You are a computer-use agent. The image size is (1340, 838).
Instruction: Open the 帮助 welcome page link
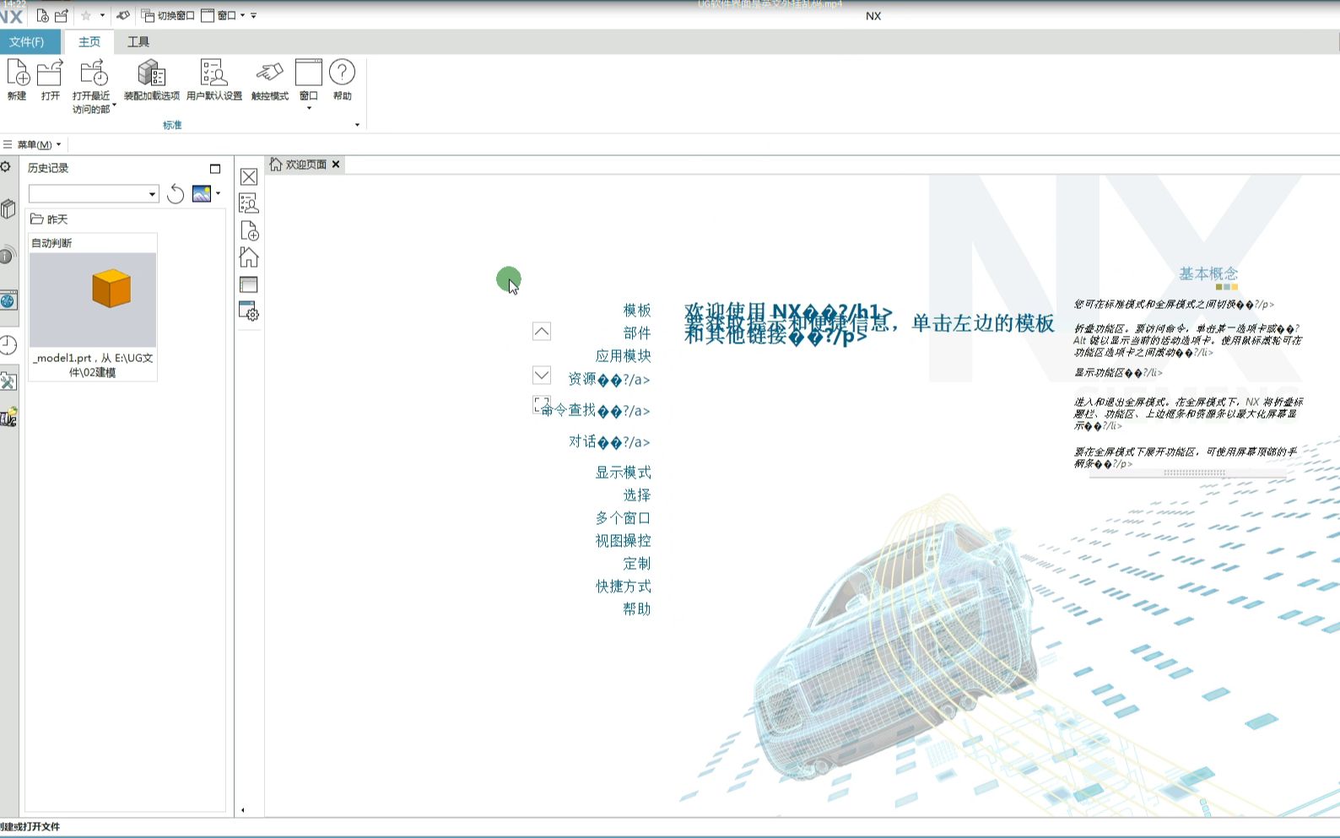pos(637,609)
